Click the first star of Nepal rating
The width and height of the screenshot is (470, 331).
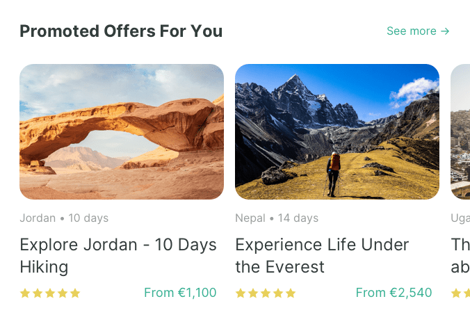coord(241,293)
